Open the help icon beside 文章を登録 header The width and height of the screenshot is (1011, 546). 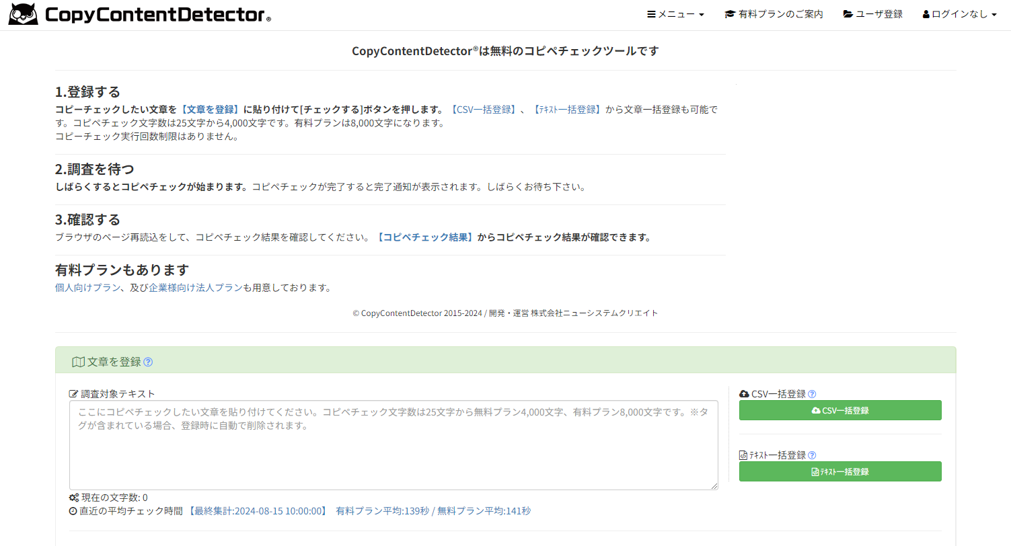[x=149, y=361]
